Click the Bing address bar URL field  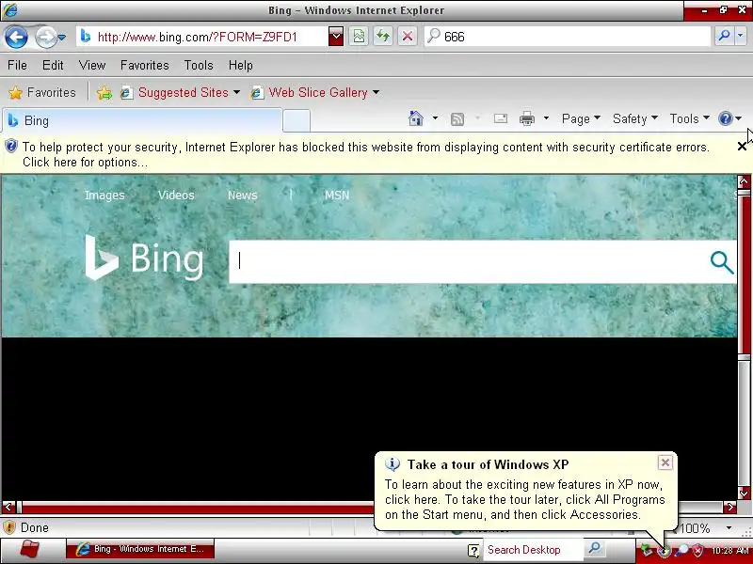click(201, 37)
